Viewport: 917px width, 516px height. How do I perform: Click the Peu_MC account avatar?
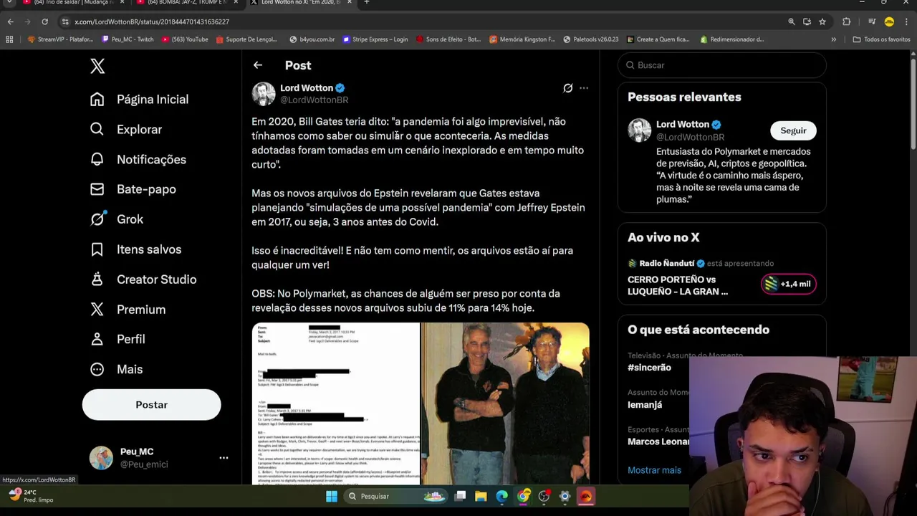pyautogui.click(x=101, y=458)
